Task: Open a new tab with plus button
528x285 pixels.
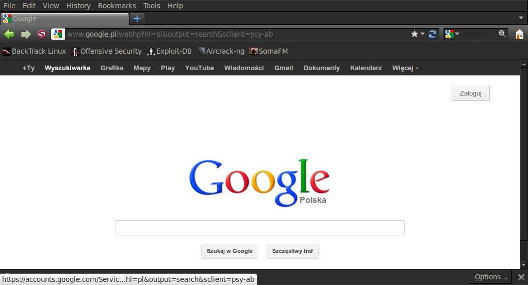Action: 137,19
